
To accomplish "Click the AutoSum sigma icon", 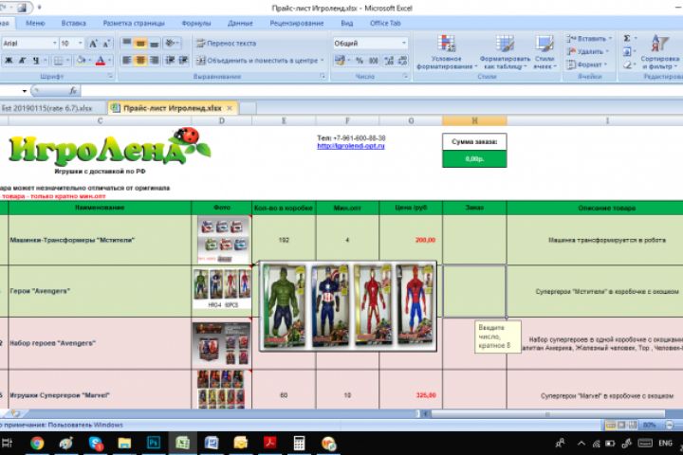I will (627, 38).
